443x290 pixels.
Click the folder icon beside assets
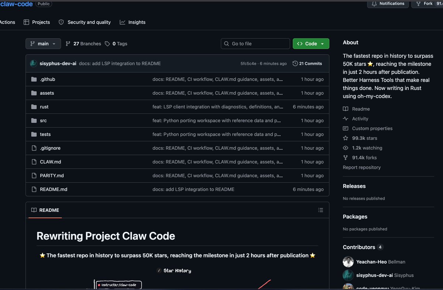tap(34, 93)
